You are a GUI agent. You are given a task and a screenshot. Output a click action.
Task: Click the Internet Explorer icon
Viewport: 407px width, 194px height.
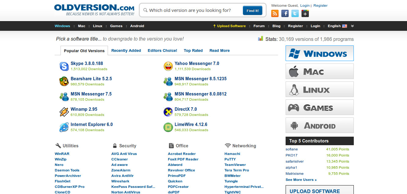point(64,127)
